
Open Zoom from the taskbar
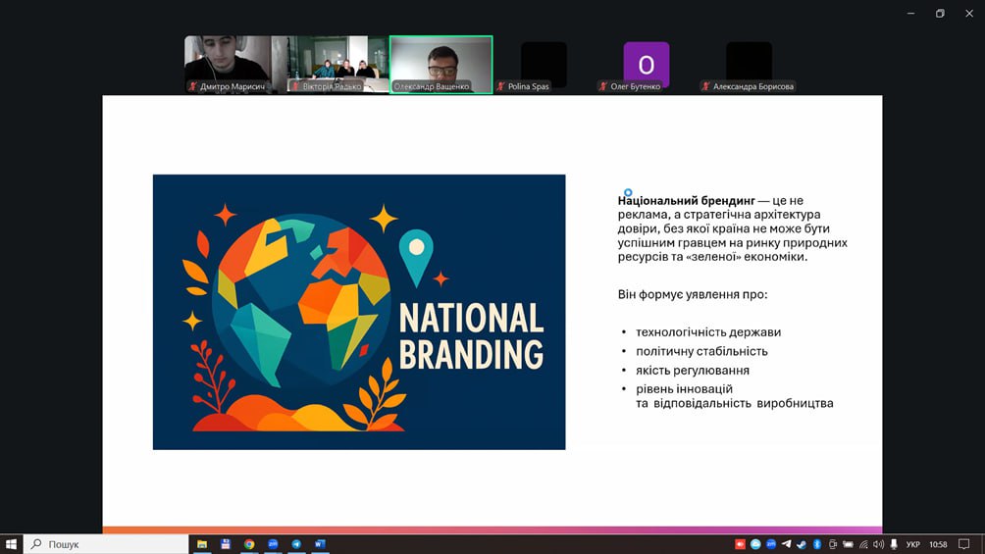pos(273,544)
